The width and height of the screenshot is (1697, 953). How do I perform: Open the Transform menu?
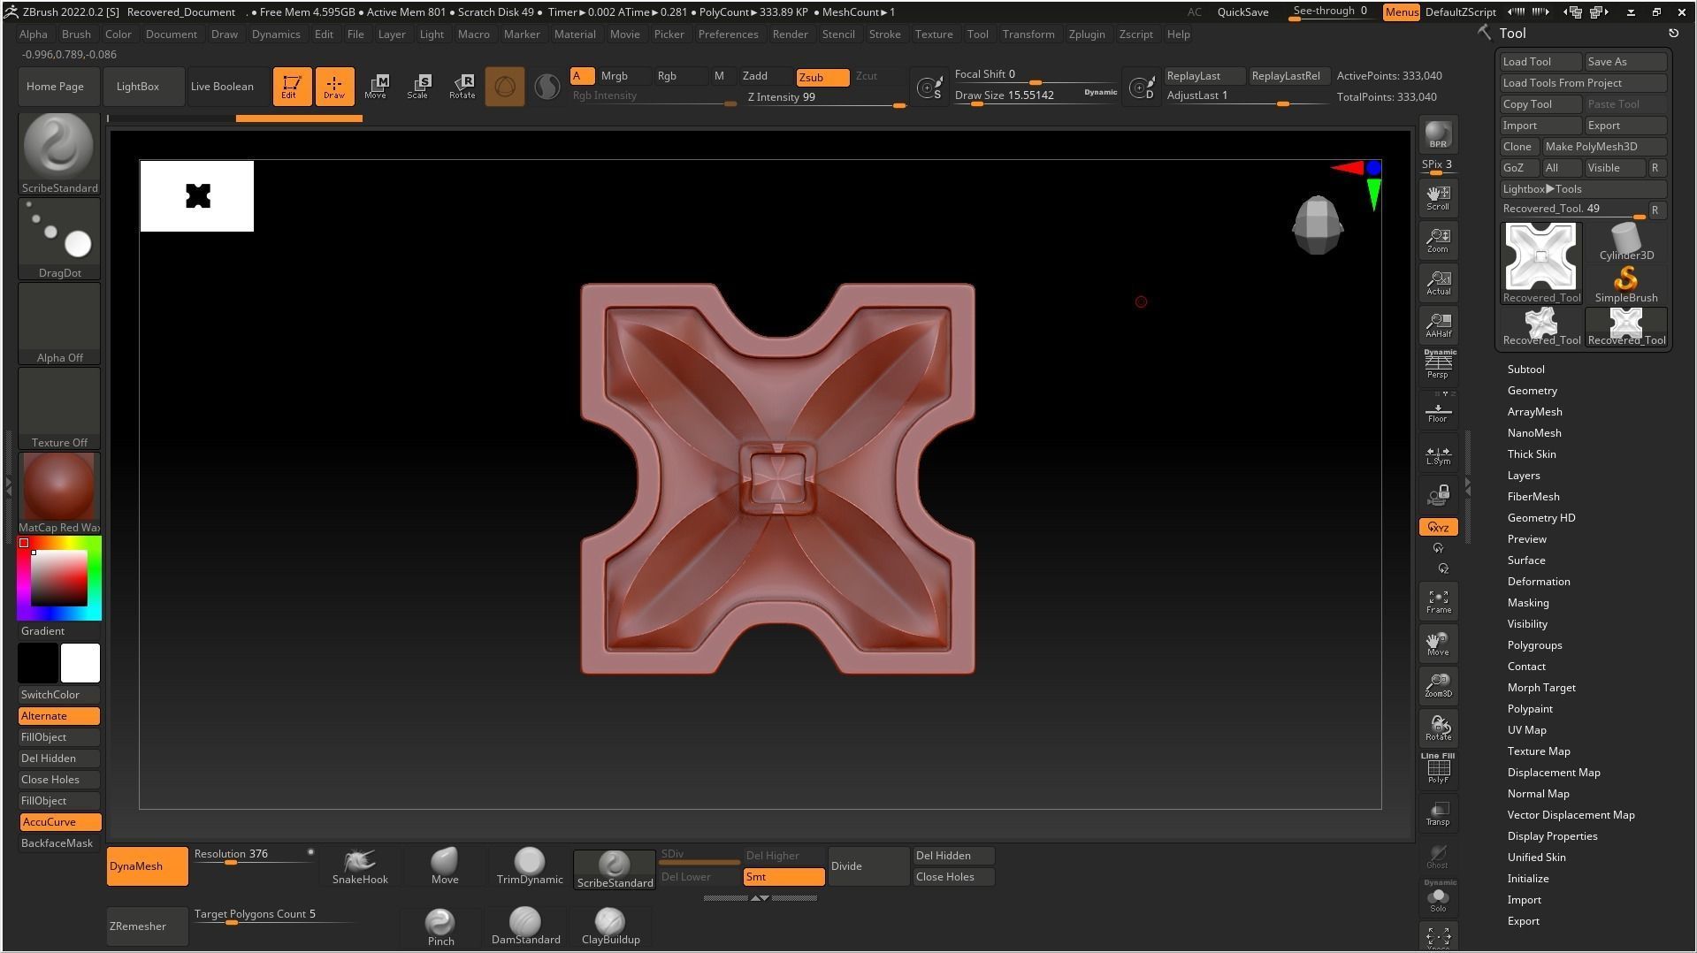pyautogui.click(x=1028, y=34)
